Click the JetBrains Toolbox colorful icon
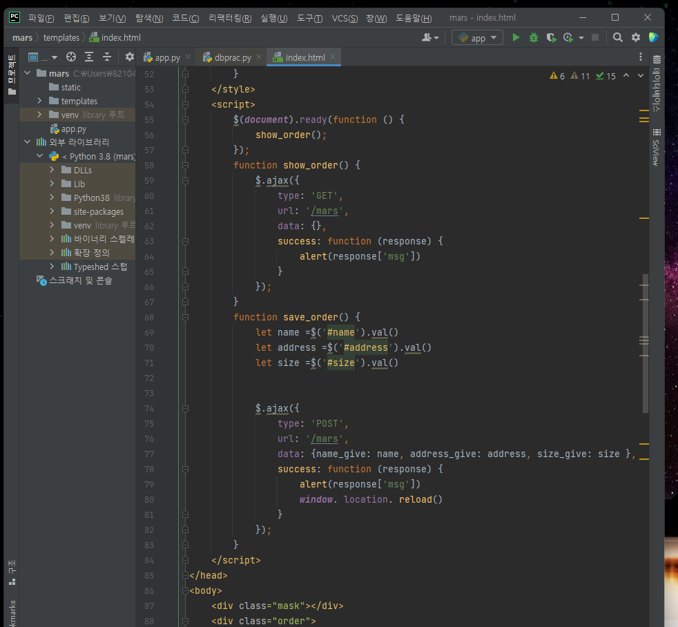 click(x=653, y=37)
